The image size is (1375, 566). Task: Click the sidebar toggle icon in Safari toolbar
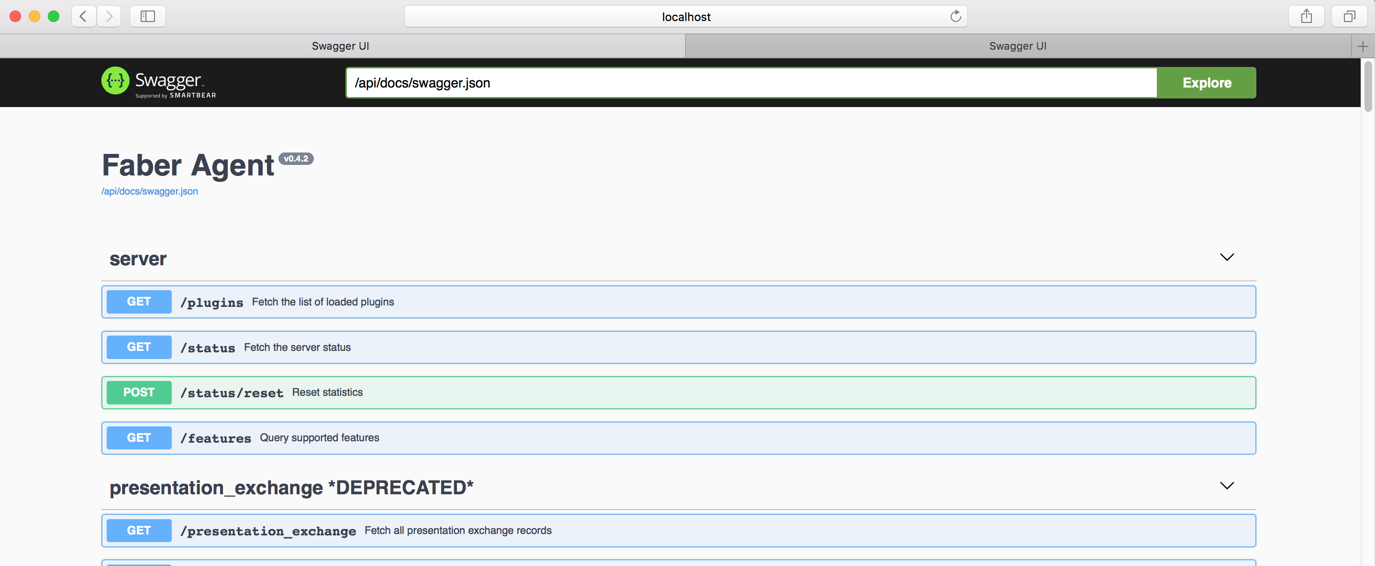(147, 16)
